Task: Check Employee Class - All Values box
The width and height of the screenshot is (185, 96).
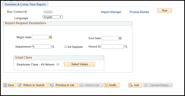Action: (x=58, y=64)
